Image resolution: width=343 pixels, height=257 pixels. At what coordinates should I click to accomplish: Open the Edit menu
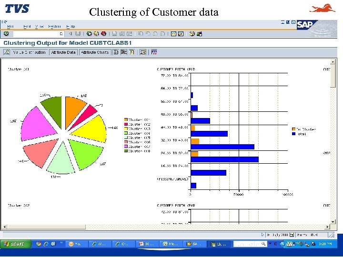point(27,27)
